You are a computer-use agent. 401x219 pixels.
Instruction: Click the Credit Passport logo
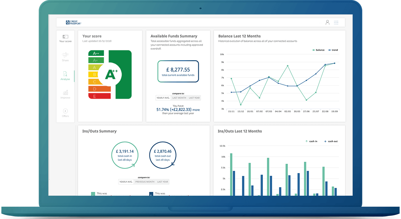[73, 23]
